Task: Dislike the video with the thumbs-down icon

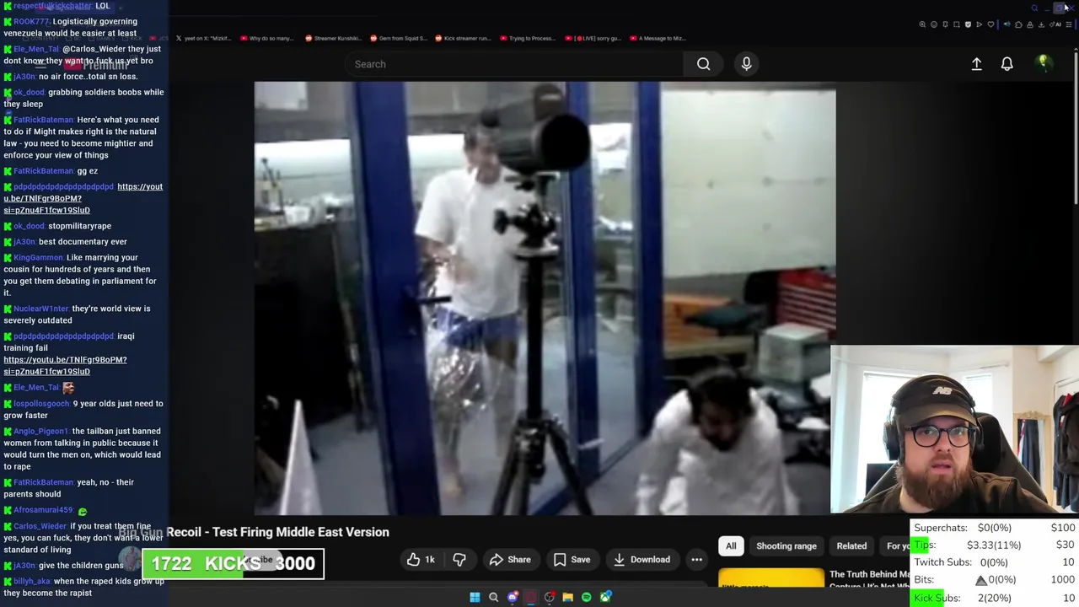Action: [459, 560]
